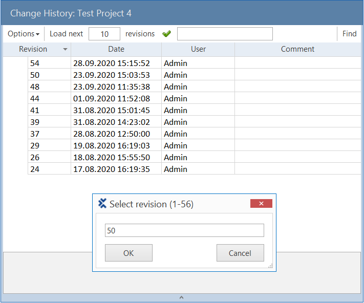Select the revision 44 row
The image size is (364, 303).
coord(116,99)
